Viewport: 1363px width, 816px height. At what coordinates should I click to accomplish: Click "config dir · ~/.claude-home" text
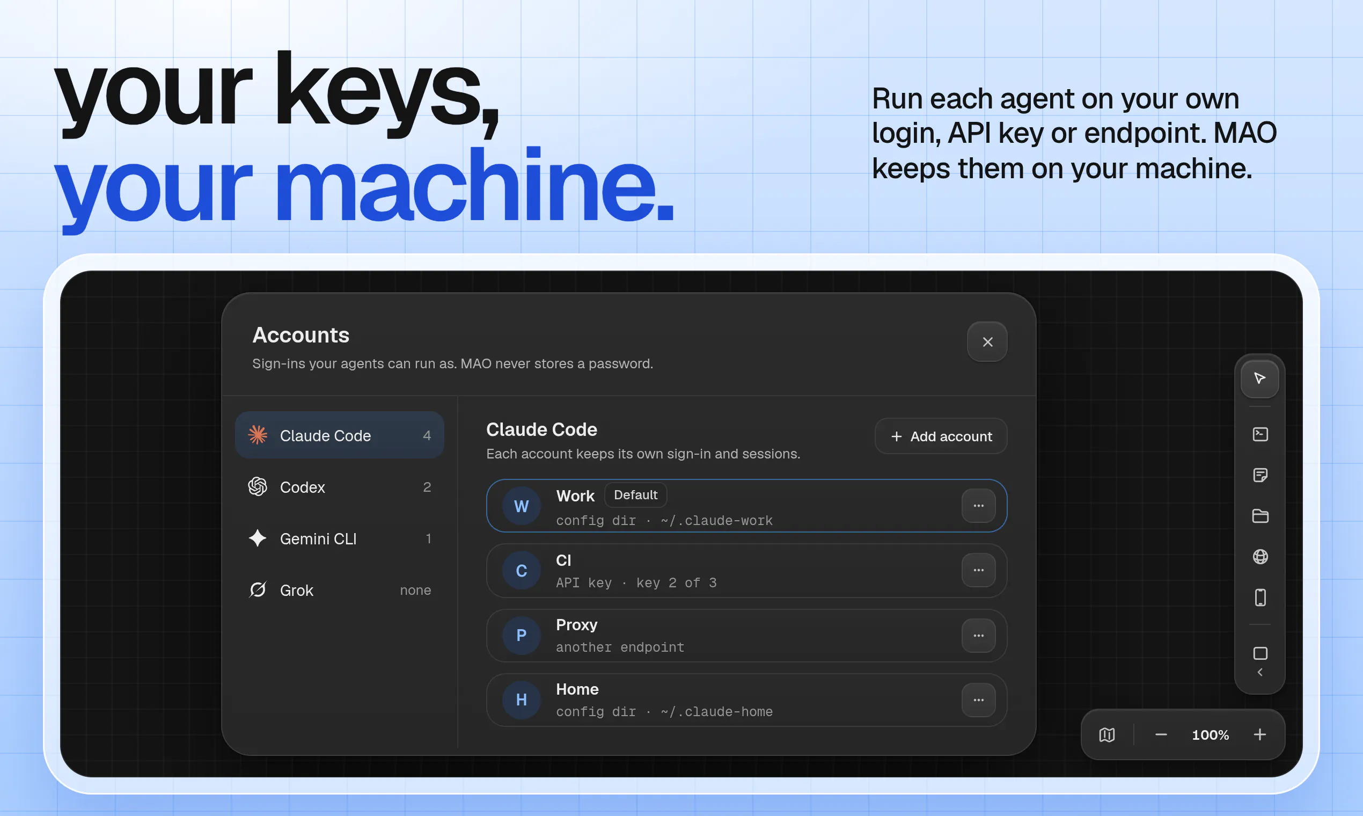coord(664,711)
